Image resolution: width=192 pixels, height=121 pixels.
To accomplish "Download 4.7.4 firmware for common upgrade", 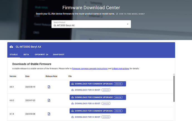I will 92,111.
